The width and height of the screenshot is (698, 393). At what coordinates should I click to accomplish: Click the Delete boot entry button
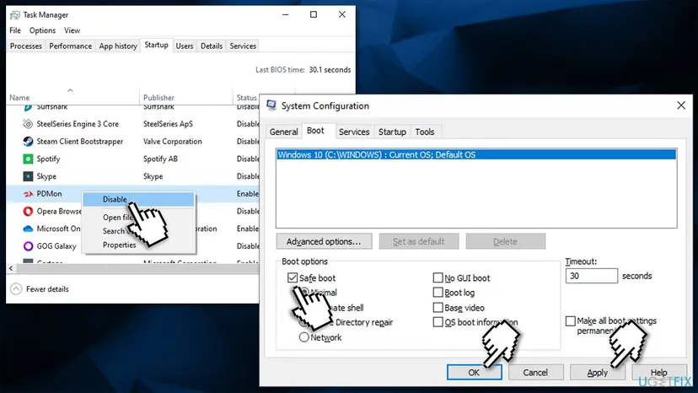505,241
